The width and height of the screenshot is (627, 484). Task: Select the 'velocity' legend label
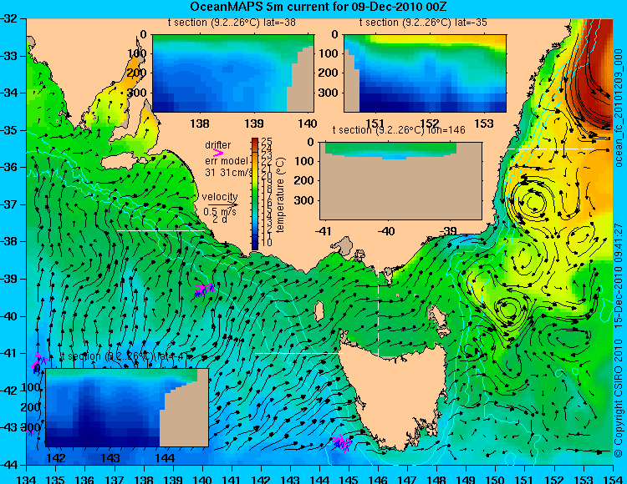[x=220, y=197]
